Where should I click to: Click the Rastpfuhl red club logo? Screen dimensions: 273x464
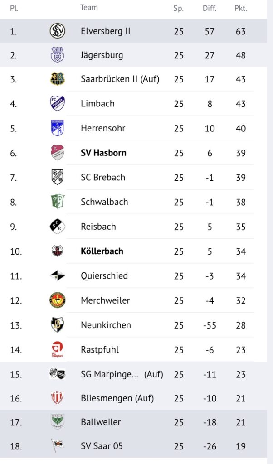[x=58, y=349]
